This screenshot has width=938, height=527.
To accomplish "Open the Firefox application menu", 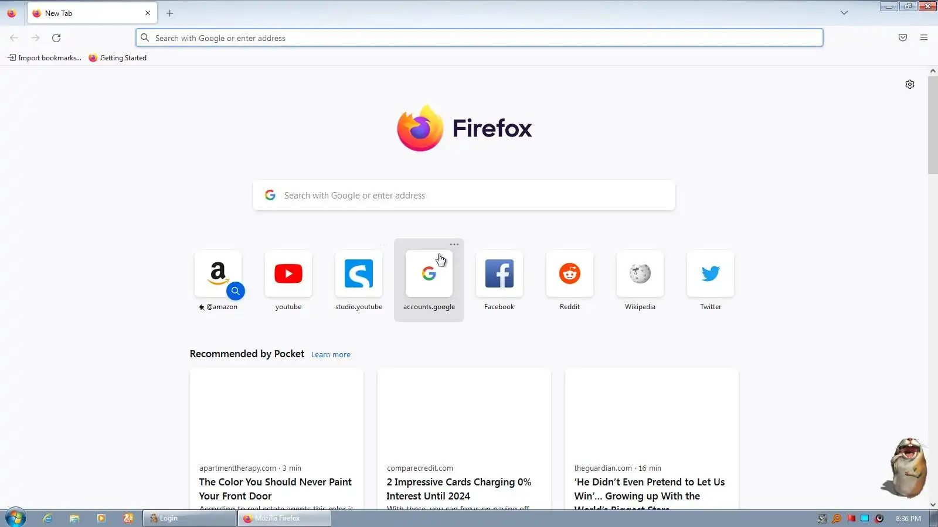I will coord(924,37).
